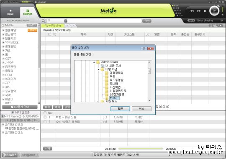This screenshot has height=159, width=226.
Task: Select the 내 최근 문서 item
Action: click(113, 66)
